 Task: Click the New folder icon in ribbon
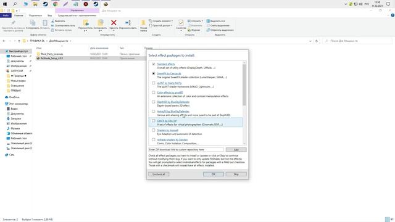(143, 23)
